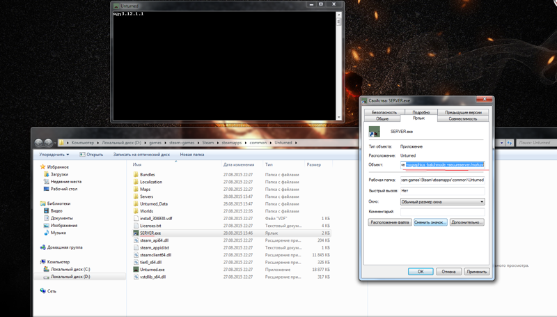Screen dimensions: 557x317
Task: Switch to the Безопасность tab
Action: coord(384,112)
